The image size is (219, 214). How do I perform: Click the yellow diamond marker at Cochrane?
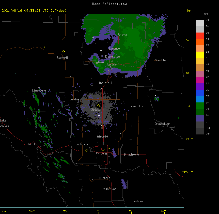point(87,150)
